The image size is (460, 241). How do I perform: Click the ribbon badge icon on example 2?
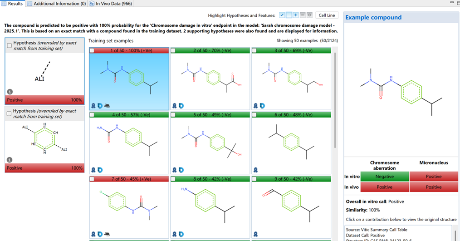[175, 106]
